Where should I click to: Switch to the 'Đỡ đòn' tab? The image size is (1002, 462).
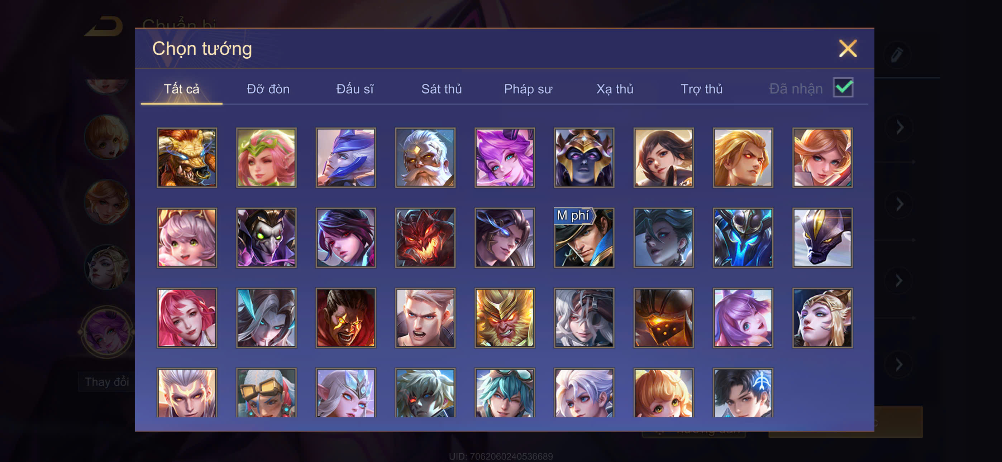pyautogui.click(x=268, y=89)
